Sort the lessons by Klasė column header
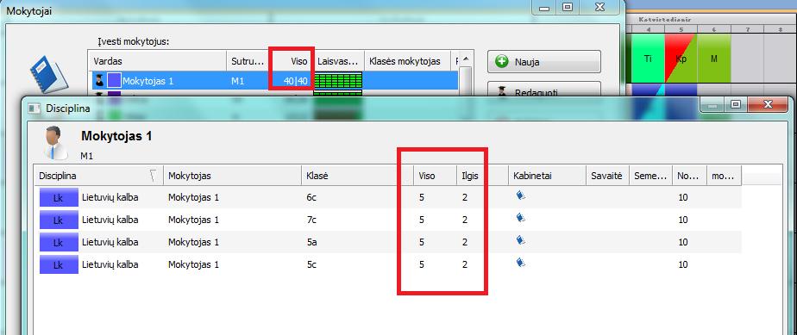Image resolution: width=797 pixels, height=335 pixels. pyautogui.click(x=355, y=177)
